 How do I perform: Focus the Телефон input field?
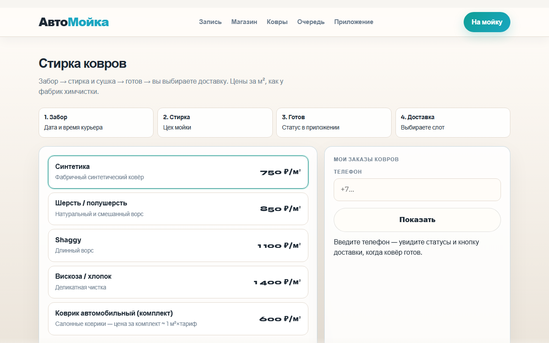tap(417, 190)
